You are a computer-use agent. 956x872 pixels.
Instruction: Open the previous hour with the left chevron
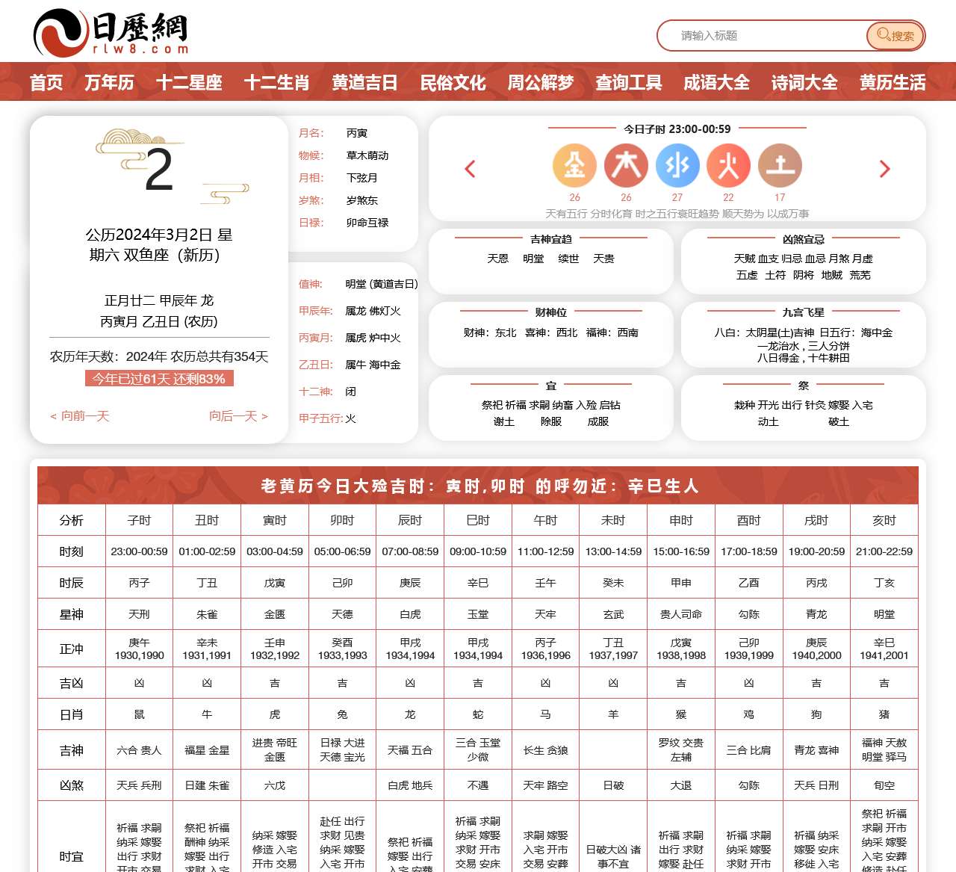469,170
